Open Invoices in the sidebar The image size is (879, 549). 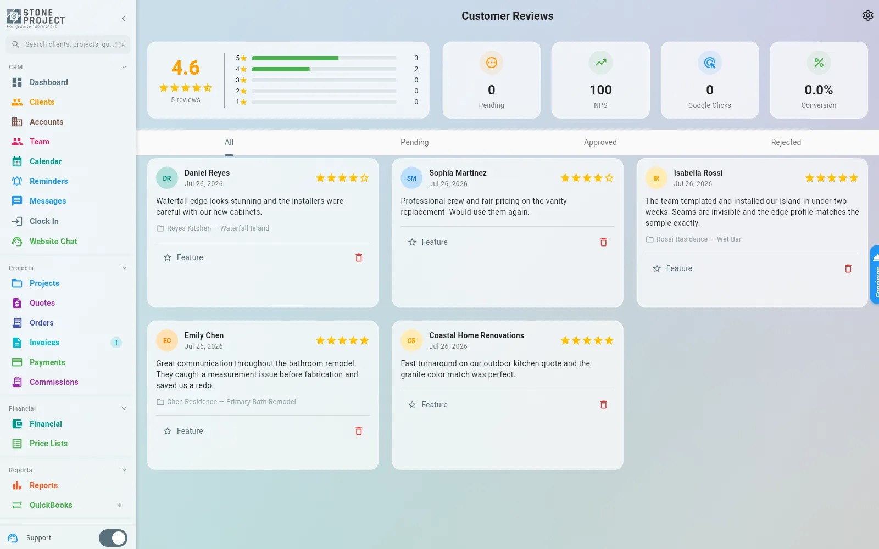pyautogui.click(x=68, y=343)
